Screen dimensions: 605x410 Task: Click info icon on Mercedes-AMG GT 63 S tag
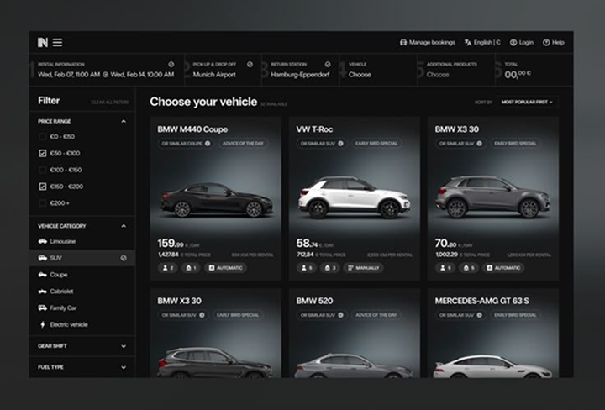[479, 315]
